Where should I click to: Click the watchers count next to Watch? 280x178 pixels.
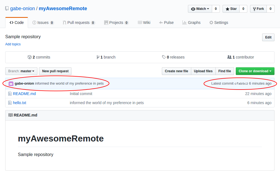216,9
